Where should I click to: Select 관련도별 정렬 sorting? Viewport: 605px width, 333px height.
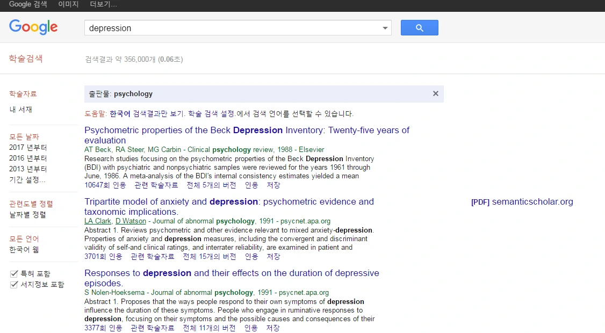(x=31, y=204)
